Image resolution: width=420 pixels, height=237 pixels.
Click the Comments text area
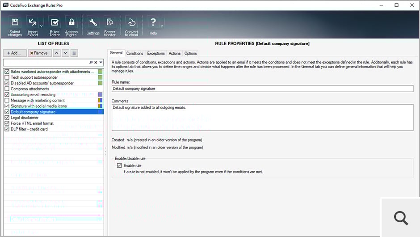point(263,118)
